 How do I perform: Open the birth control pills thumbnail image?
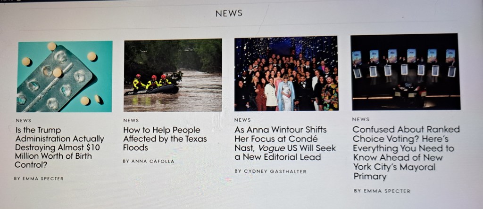(64, 77)
